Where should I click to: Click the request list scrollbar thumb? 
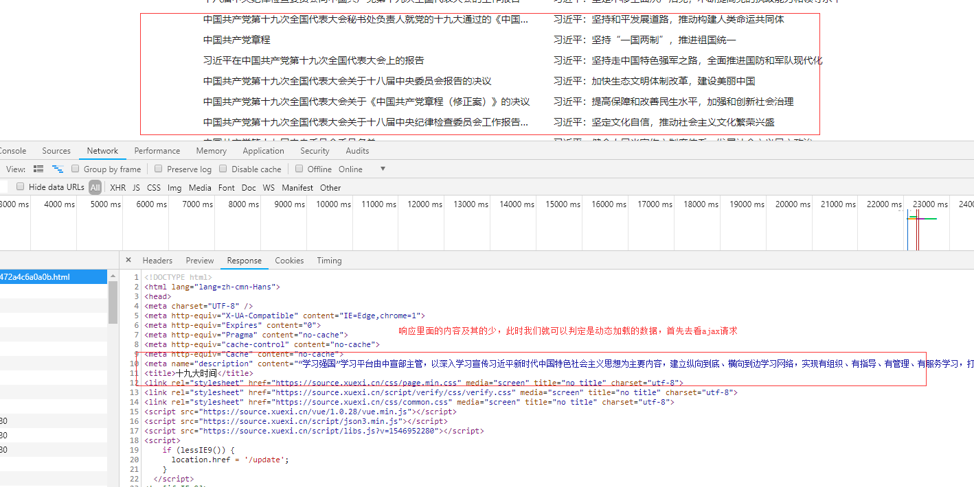click(113, 302)
